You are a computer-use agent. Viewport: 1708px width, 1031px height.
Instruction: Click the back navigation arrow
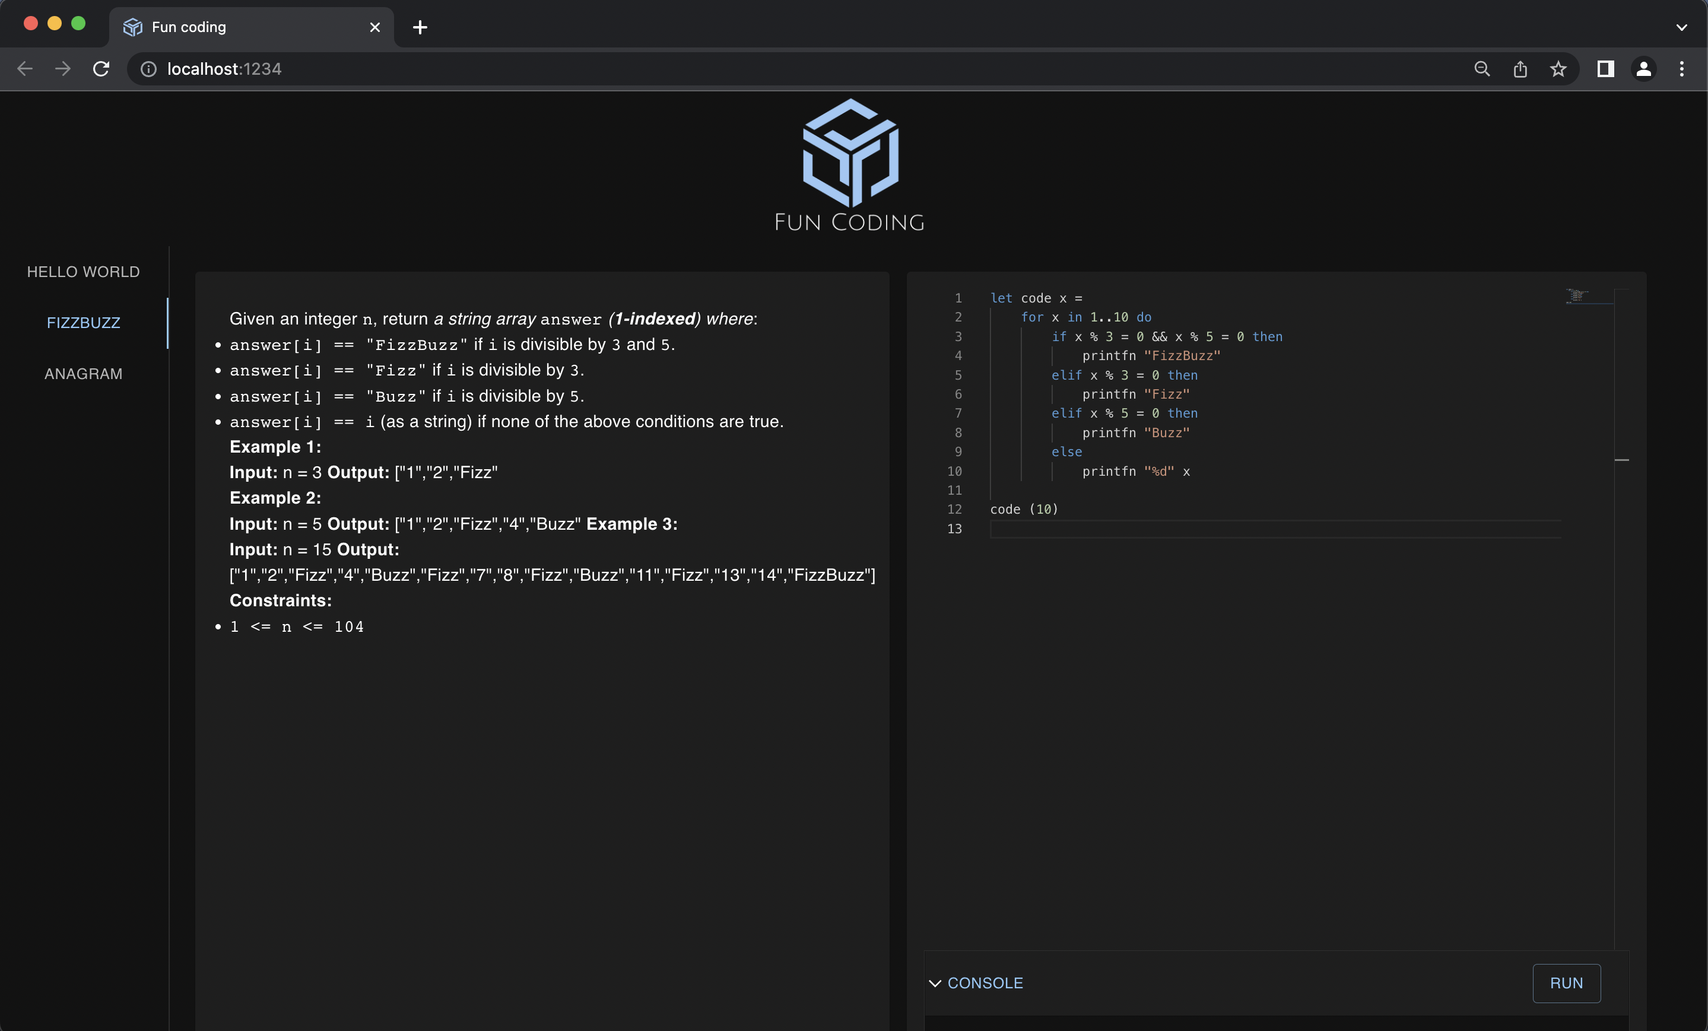coord(25,69)
